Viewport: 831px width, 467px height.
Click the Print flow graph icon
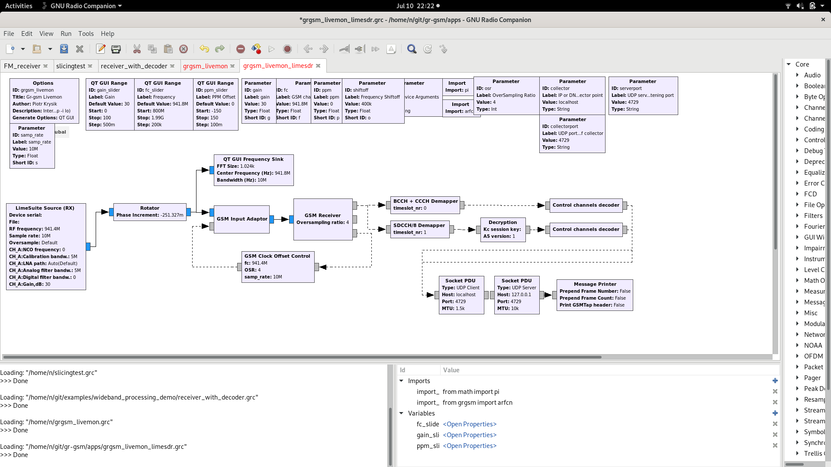coord(116,49)
